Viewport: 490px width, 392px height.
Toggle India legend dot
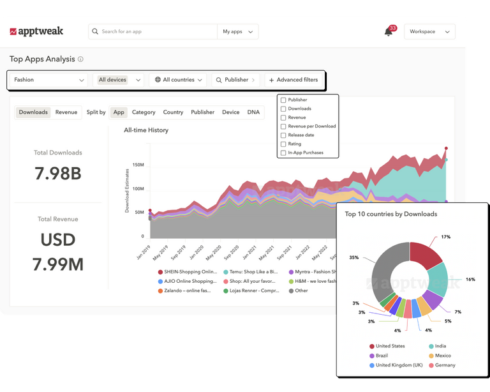click(431, 346)
